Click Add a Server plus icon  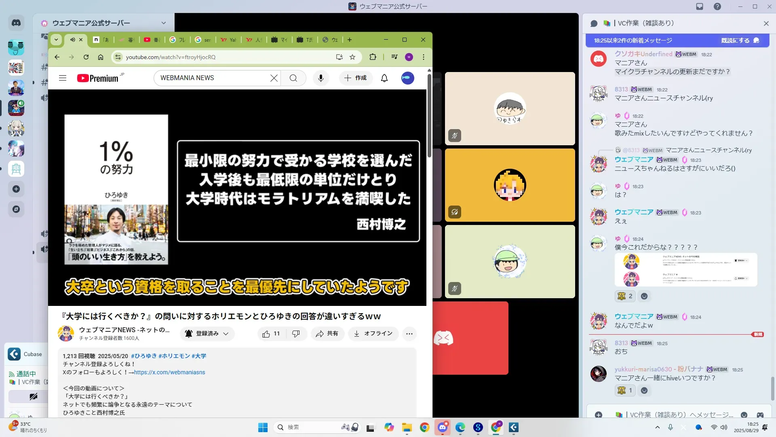[16, 189]
